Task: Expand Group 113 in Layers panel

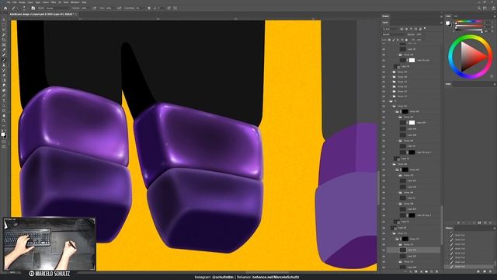Action: tap(391, 82)
